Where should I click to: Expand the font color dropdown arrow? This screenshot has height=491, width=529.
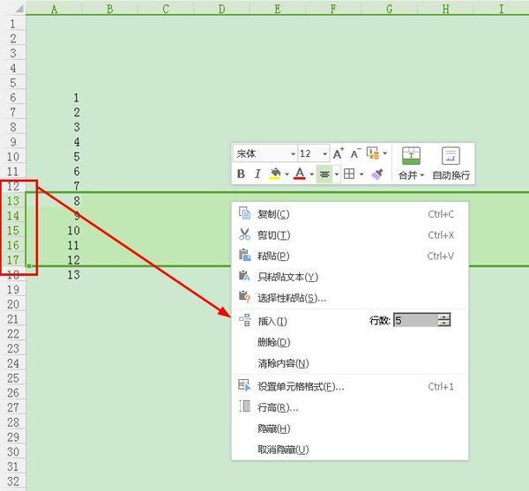tap(312, 175)
